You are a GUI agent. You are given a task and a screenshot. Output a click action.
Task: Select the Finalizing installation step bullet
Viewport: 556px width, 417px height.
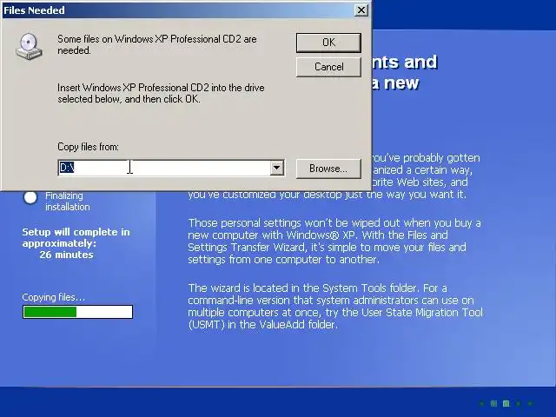click(30, 197)
